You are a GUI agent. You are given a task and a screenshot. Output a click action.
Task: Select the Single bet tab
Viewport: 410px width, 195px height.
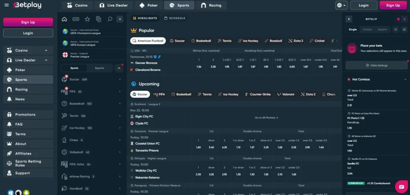tap(352, 30)
